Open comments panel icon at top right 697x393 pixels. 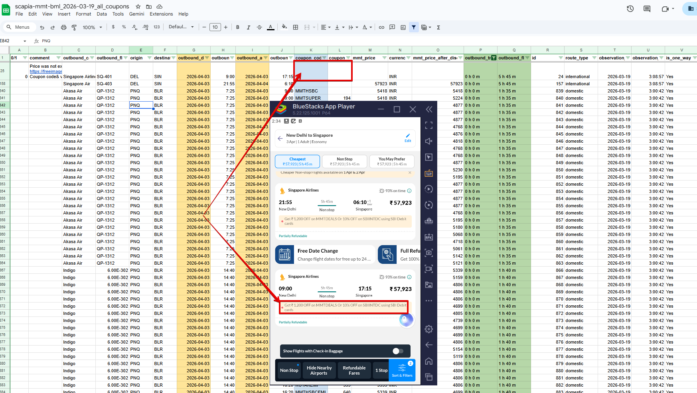pos(647,9)
